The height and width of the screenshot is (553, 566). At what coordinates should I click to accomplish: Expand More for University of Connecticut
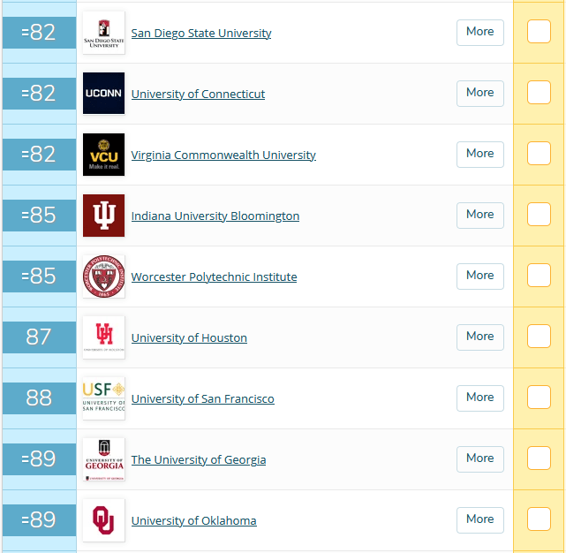click(480, 93)
